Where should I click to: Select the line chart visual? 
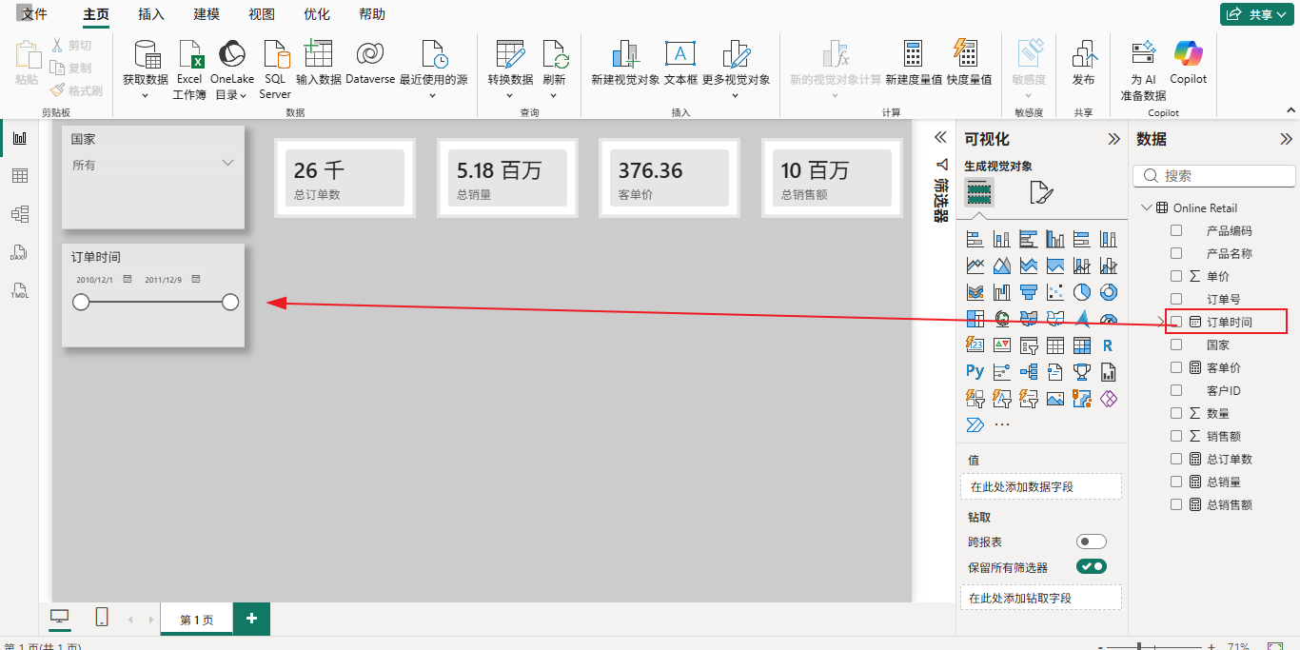click(975, 266)
